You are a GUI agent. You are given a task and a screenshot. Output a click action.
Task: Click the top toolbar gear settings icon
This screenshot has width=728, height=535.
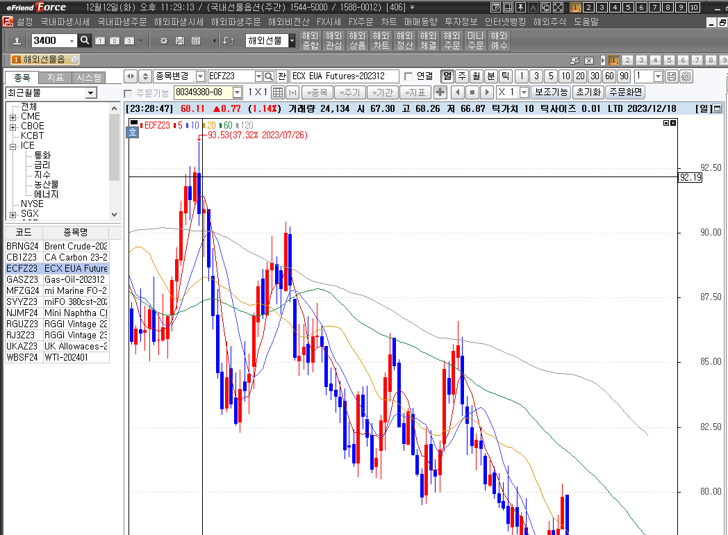164,40
